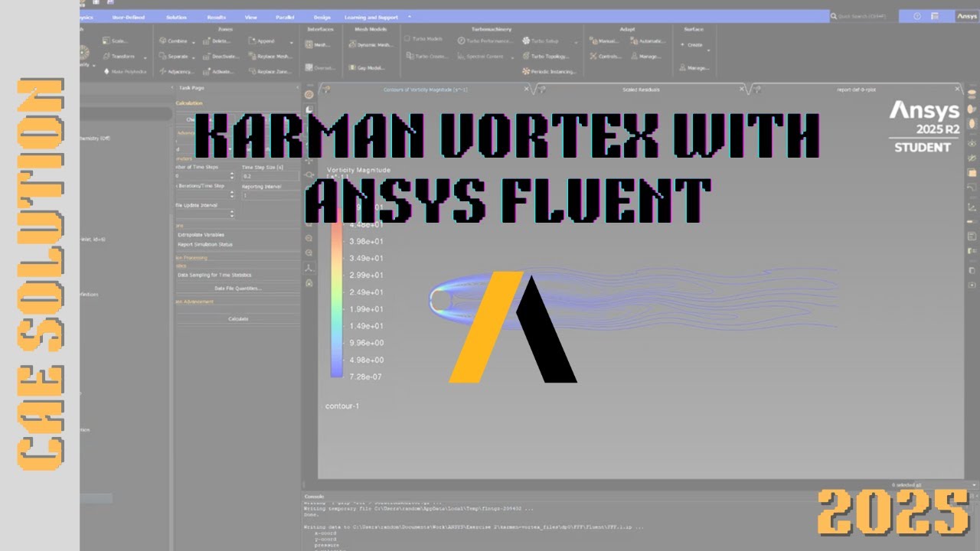The height and width of the screenshot is (551, 980).
Task: Open the Design ribbon tab
Action: [x=322, y=17]
